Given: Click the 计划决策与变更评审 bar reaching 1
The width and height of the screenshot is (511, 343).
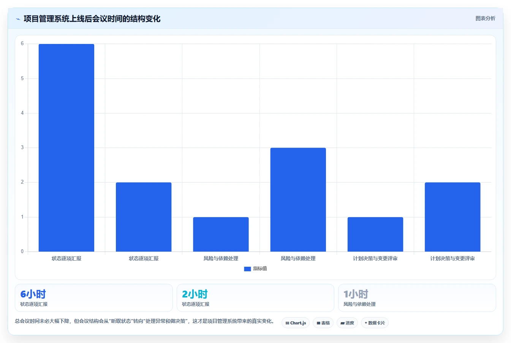Looking at the screenshot, I should [x=375, y=234].
